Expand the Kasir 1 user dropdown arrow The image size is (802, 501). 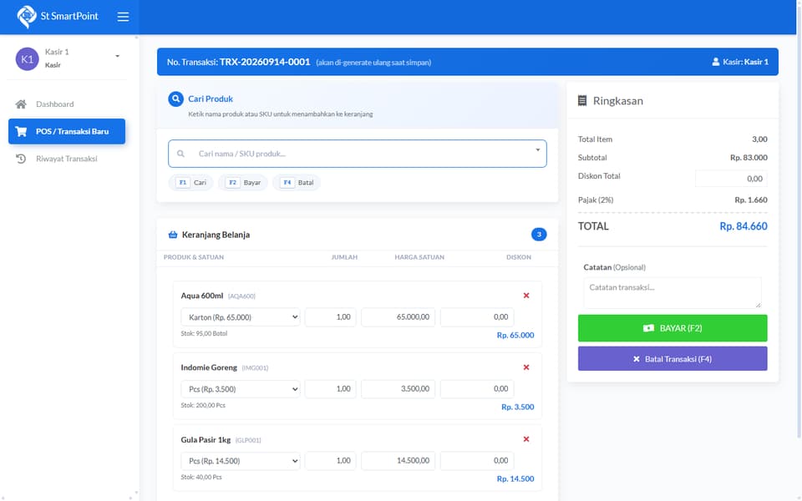coord(117,56)
